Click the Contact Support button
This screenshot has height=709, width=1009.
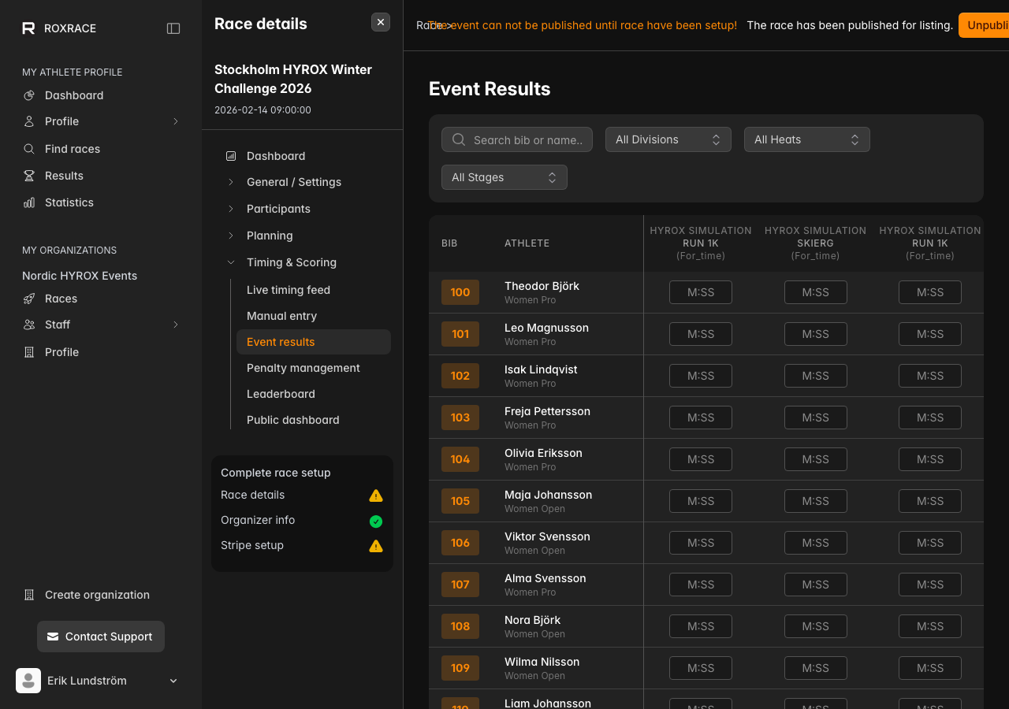[101, 637]
